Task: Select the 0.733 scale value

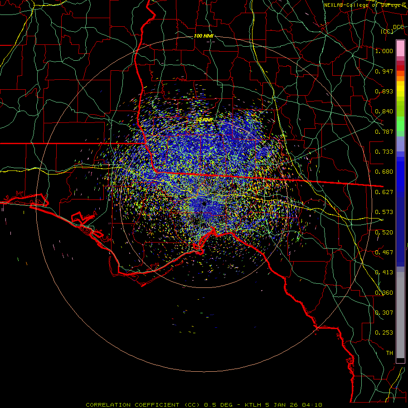Action: click(x=384, y=152)
